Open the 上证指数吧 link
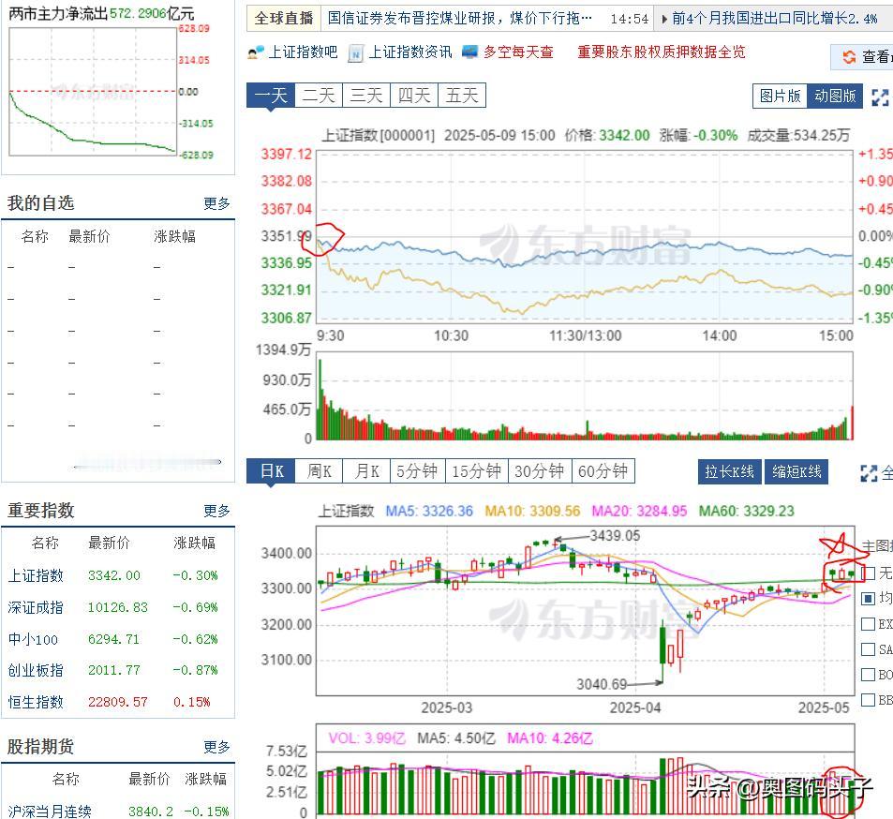This screenshot has width=893, height=819. pyautogui.click(x=303, y=52)
